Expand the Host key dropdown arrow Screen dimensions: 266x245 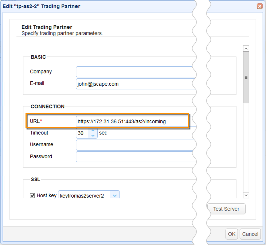115,196
